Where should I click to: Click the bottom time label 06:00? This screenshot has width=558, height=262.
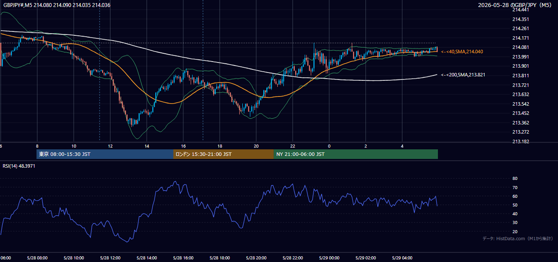6,258
